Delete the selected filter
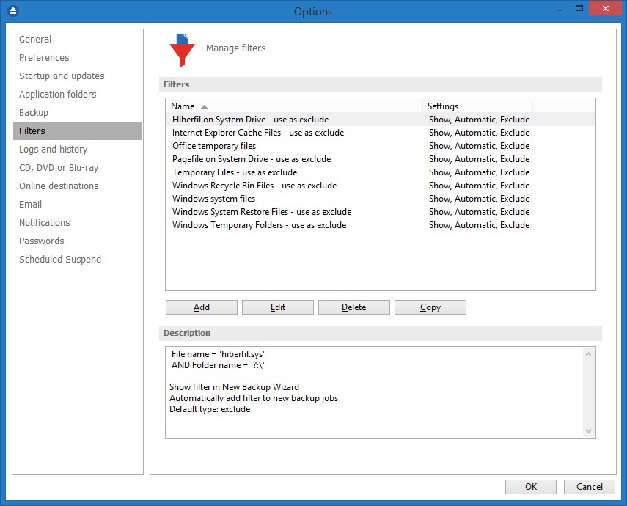Viewport: 627px width, 506px height. tap(354, 307)
